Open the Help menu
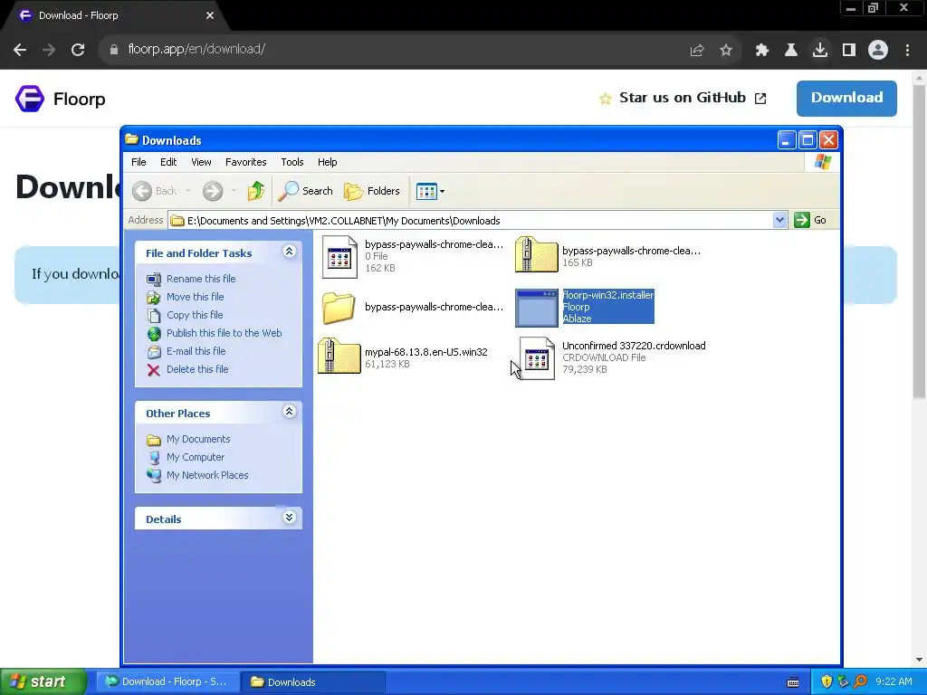 [327, 162]
